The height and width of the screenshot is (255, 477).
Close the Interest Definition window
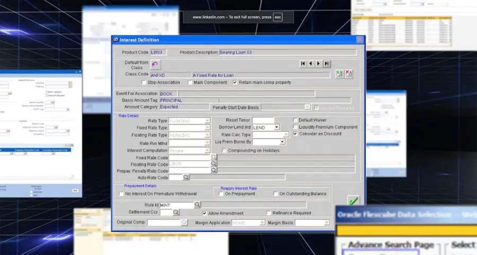[x=360, y=40]
